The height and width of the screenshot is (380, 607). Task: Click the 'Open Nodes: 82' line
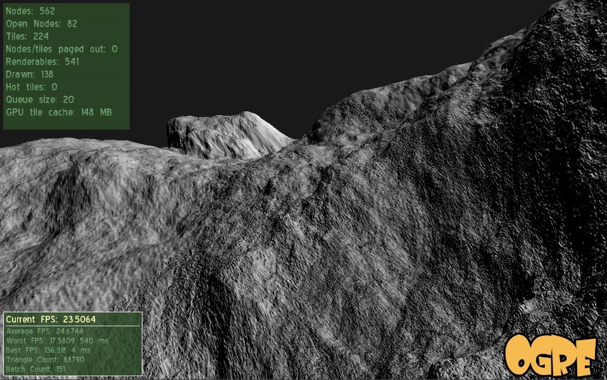pyautogui.click(x=41, y=24)
